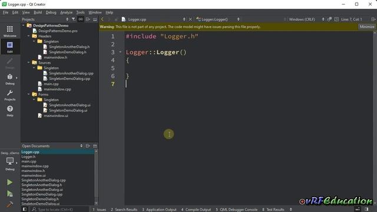The image size is (377, 212).
Task: Toggle left sidebar visibility
Action: (x=25, y=210)
